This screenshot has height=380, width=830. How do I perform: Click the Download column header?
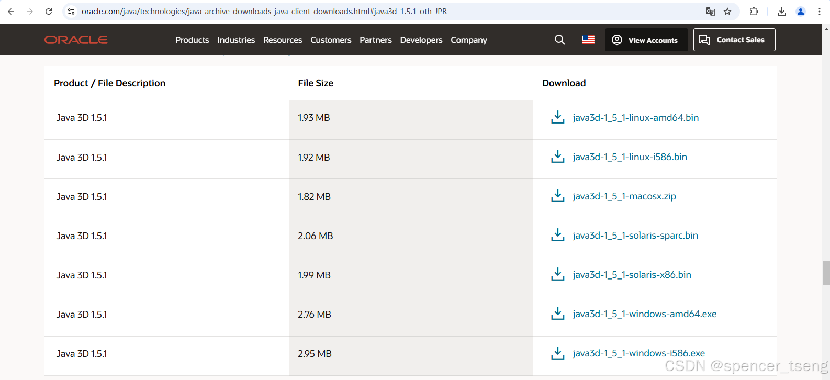564,83
